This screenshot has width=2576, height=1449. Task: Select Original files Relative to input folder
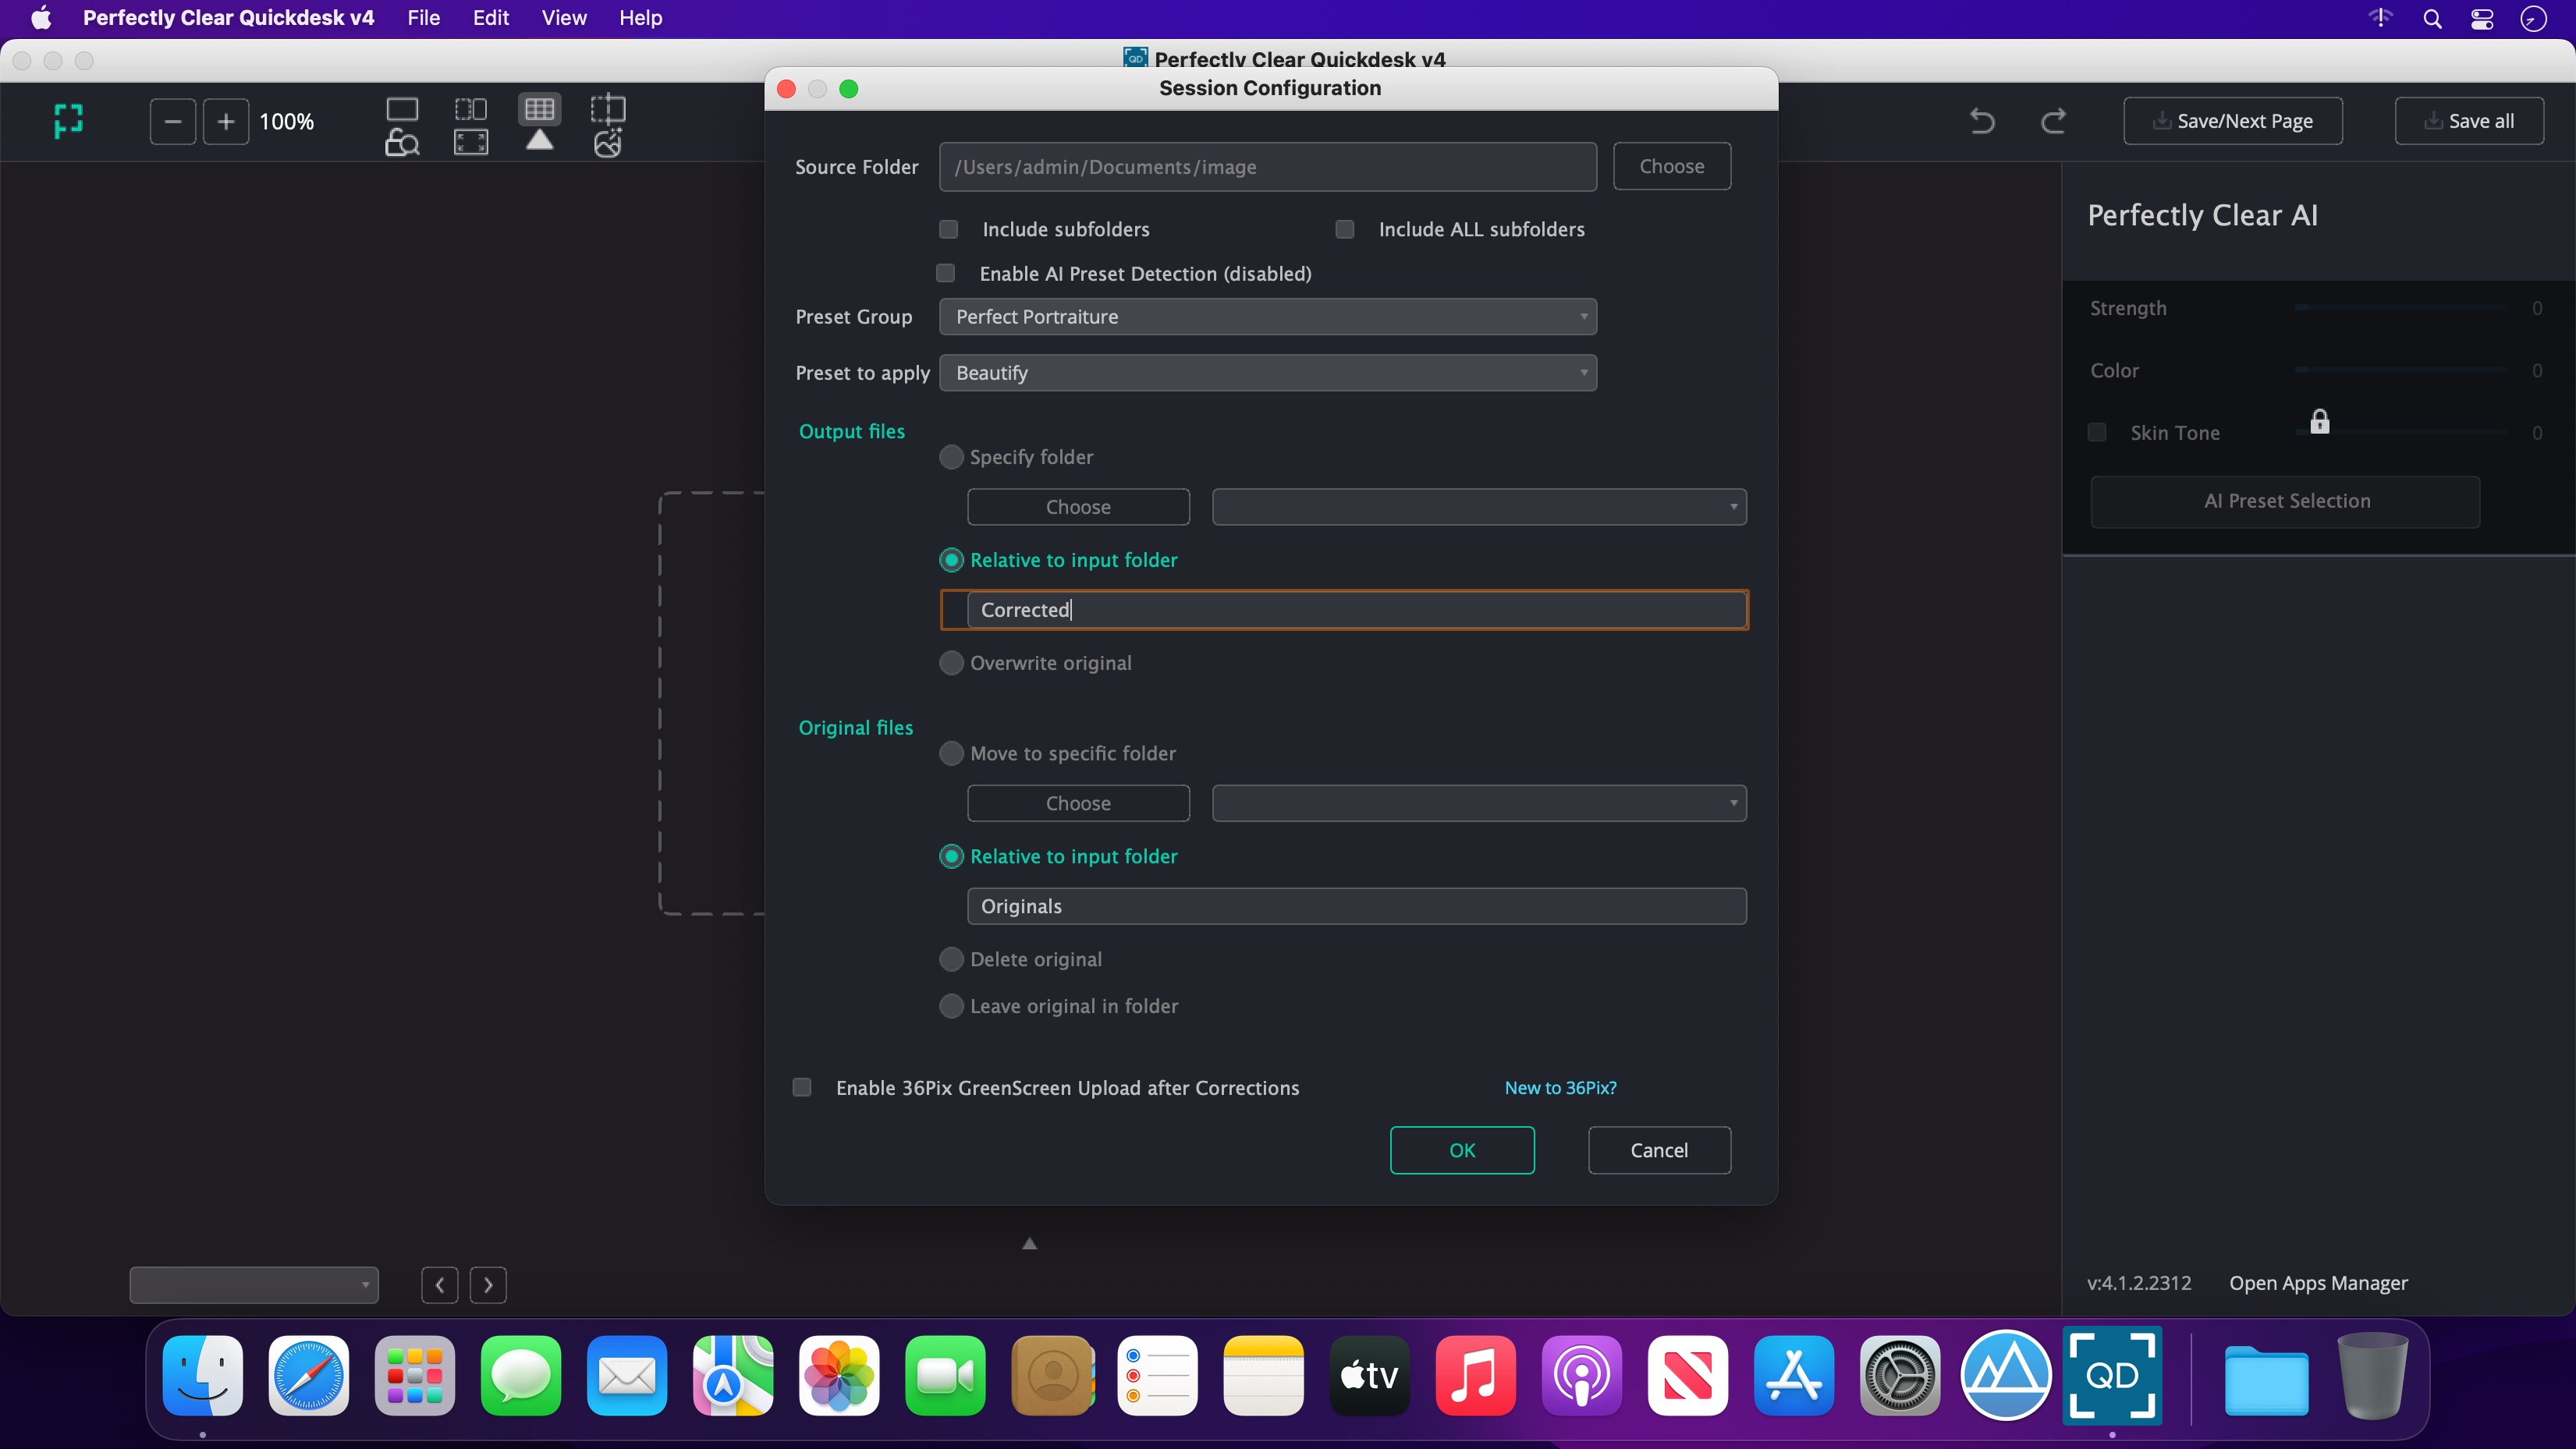tap(951, 857)
